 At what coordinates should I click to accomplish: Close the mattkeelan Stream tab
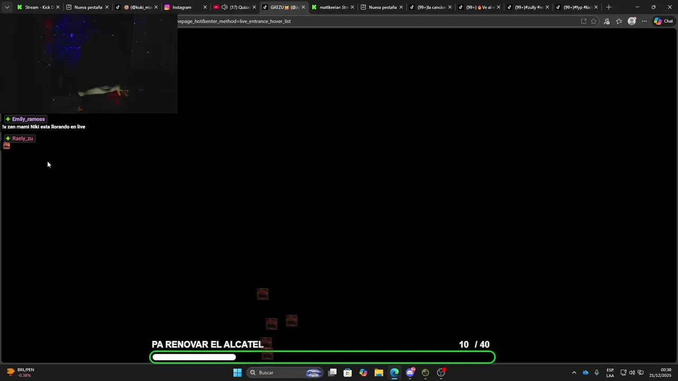pos(352,7)
